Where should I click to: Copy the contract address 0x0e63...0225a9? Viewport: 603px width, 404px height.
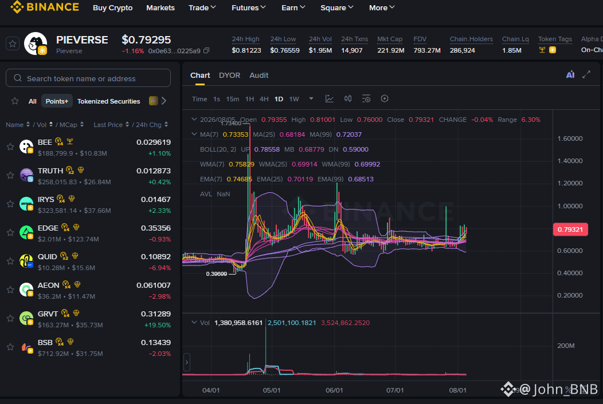point(206,51)
